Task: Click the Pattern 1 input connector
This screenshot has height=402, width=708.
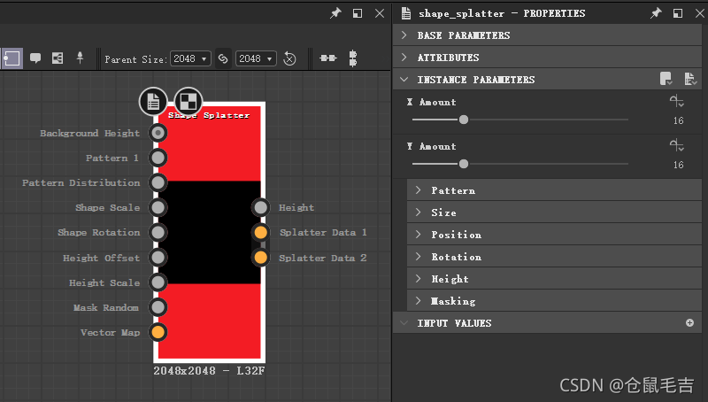Action: 158,158
